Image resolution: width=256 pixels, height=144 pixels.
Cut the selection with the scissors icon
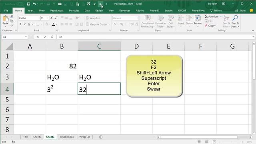(12, 16)
